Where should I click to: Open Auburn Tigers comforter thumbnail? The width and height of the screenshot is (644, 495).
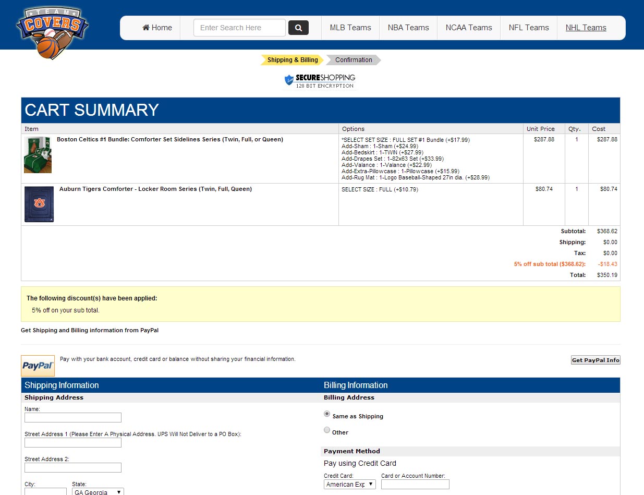click(x=39, y=204)
